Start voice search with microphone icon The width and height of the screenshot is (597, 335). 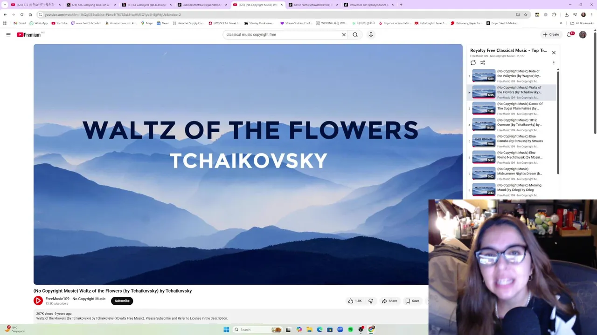[x=371, y=34]
